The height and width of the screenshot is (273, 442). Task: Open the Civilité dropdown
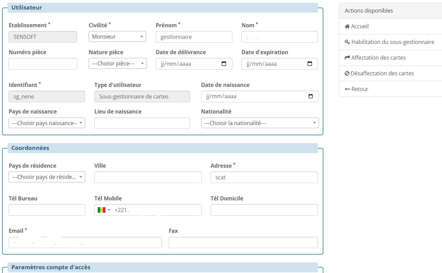(x=117, y=37)
